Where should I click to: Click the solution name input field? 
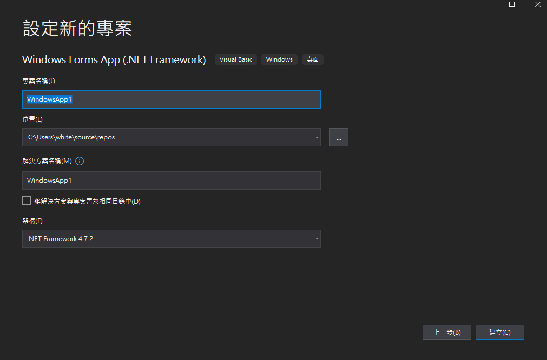[x=172, y=181]
